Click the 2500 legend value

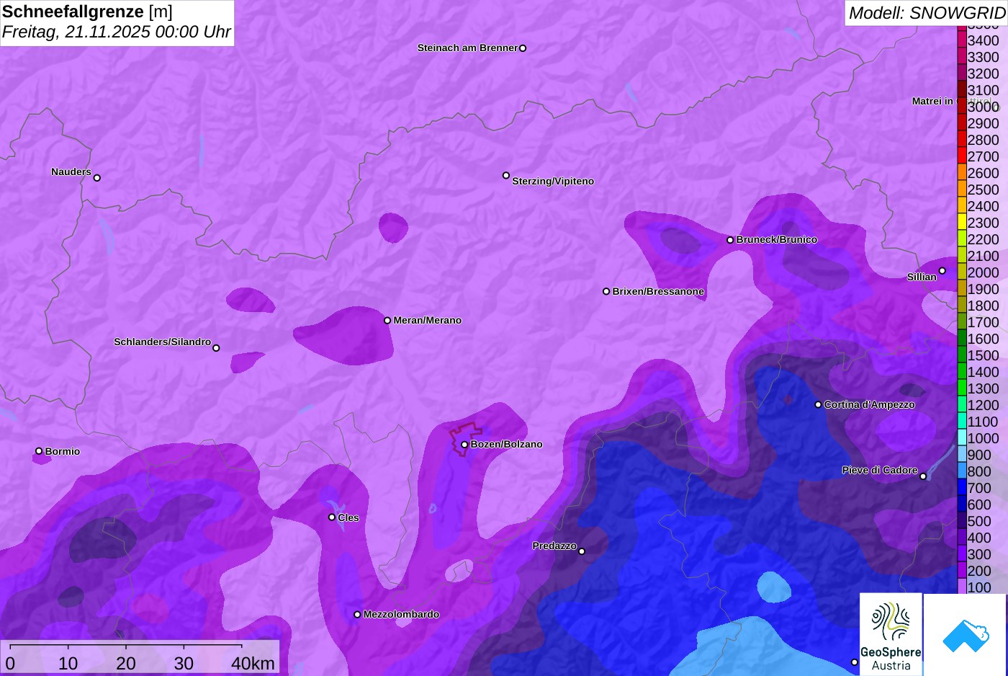(x=984, y=190)
